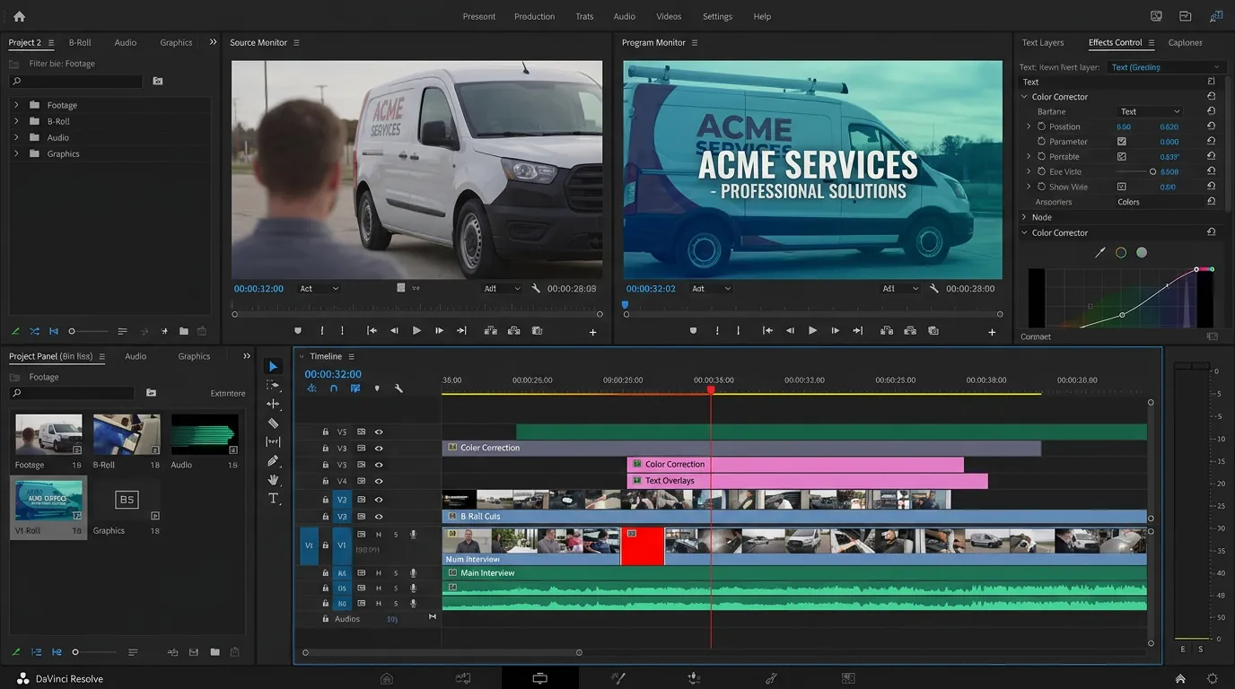1235x689 pixels.
Task: Toggle the Show Vitle checkbox
Action: click(x=1122, y=187)
